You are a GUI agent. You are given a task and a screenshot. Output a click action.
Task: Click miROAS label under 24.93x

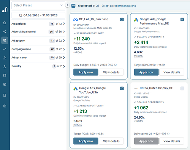coord(138,121)
